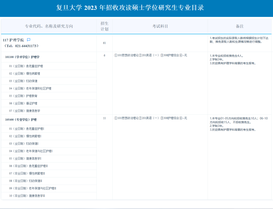273x209 pixels.
Task: Click the 06（全日制）循证护理 row
Action: point(23,103)
